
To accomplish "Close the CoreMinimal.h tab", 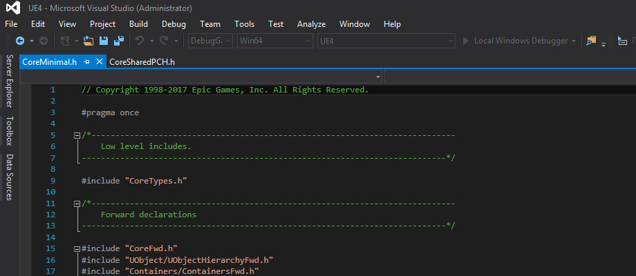I will pos(100,61).
